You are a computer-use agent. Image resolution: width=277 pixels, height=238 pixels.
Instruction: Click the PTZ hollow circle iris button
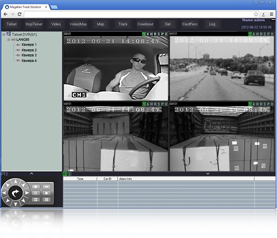pyautogui.click(x=36, y=193)
